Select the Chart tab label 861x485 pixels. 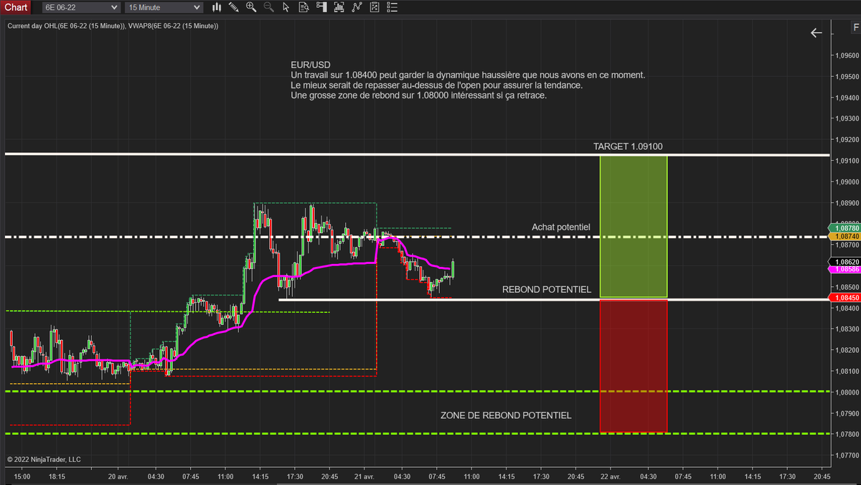16,7
